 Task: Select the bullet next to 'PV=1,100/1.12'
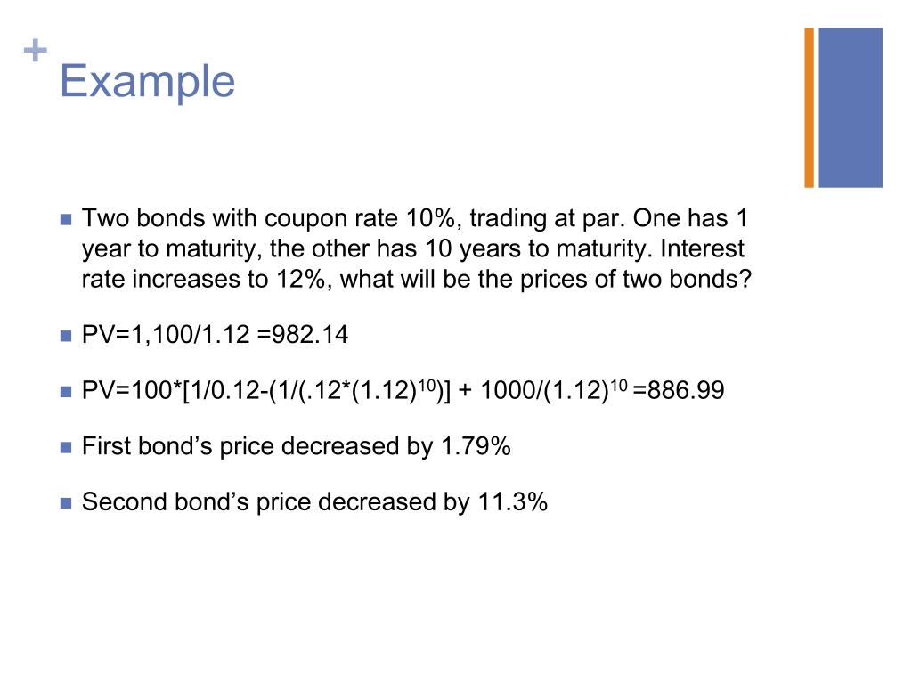65,337
